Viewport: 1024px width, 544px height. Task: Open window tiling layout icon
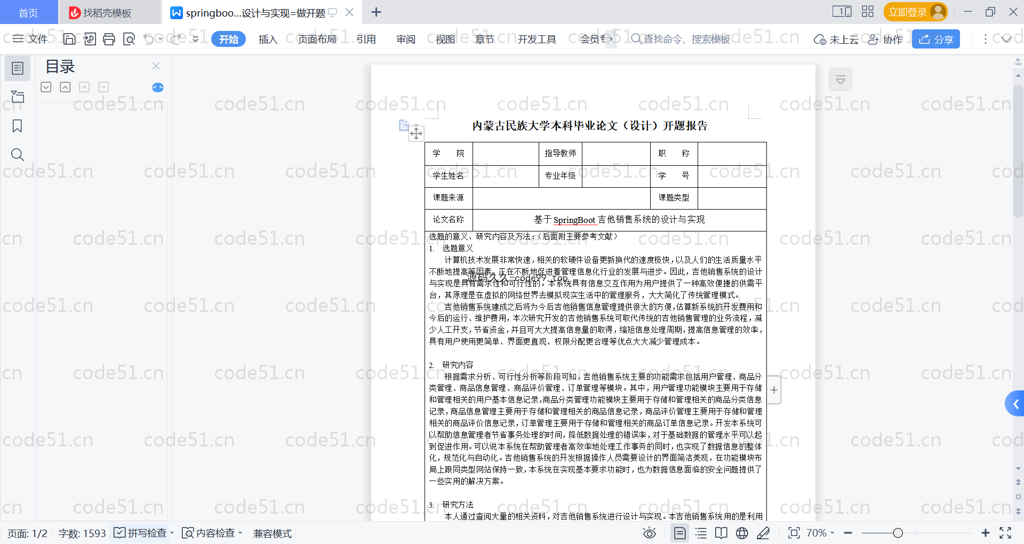842,12
